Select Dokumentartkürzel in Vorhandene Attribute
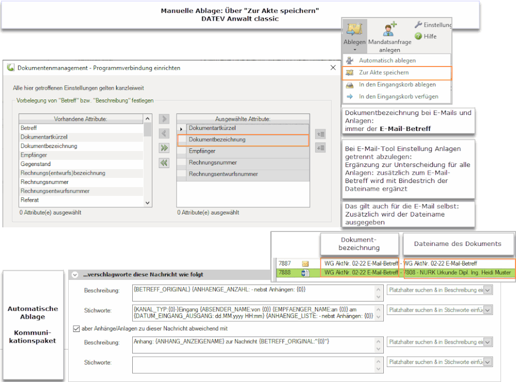 (x=81, y=137)
